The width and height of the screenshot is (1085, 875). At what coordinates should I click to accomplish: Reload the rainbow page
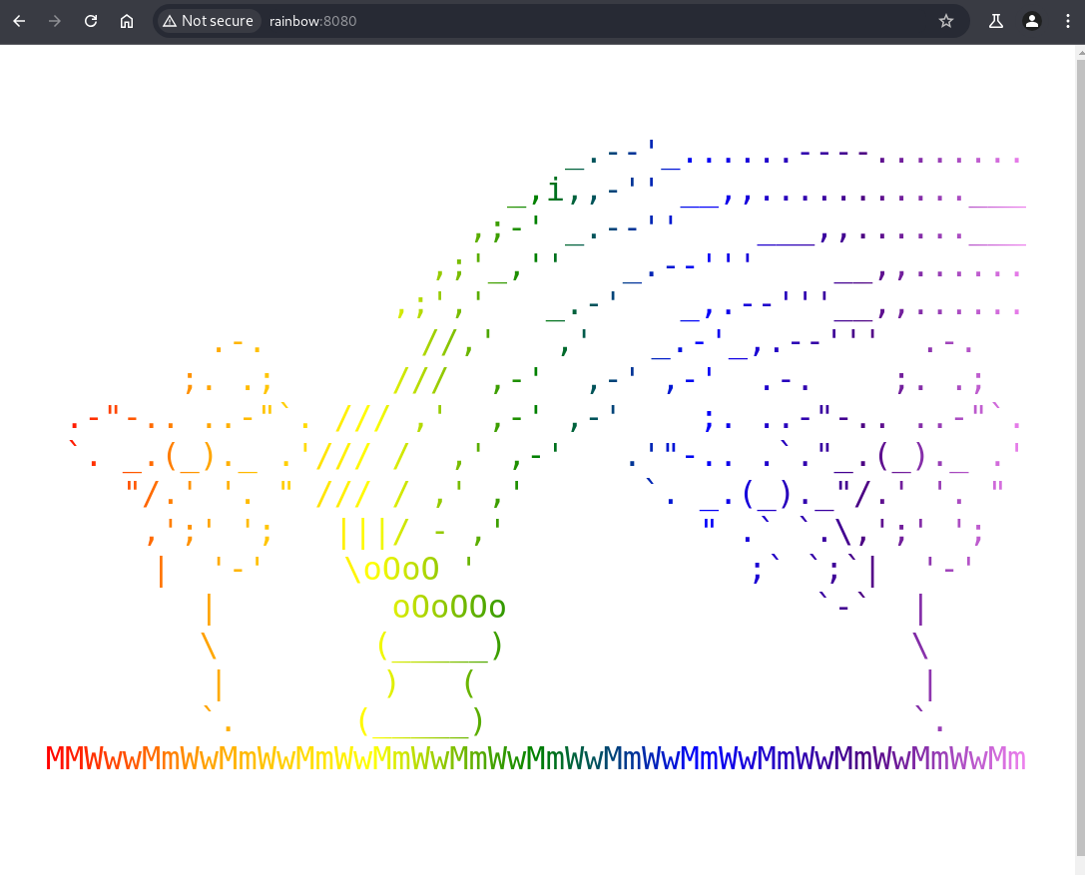click(91, 21)
